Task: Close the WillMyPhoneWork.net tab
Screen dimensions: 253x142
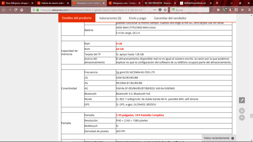Action: click(211, 3)
